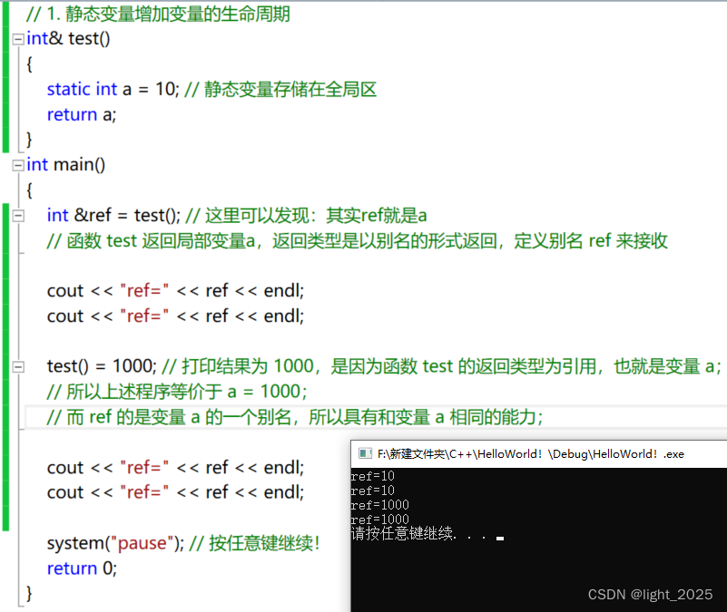Image resolution: width=727 pixels, height=612 pixels.
Task: Click the line 'static int a = 10;'
Action: [113, 89]
